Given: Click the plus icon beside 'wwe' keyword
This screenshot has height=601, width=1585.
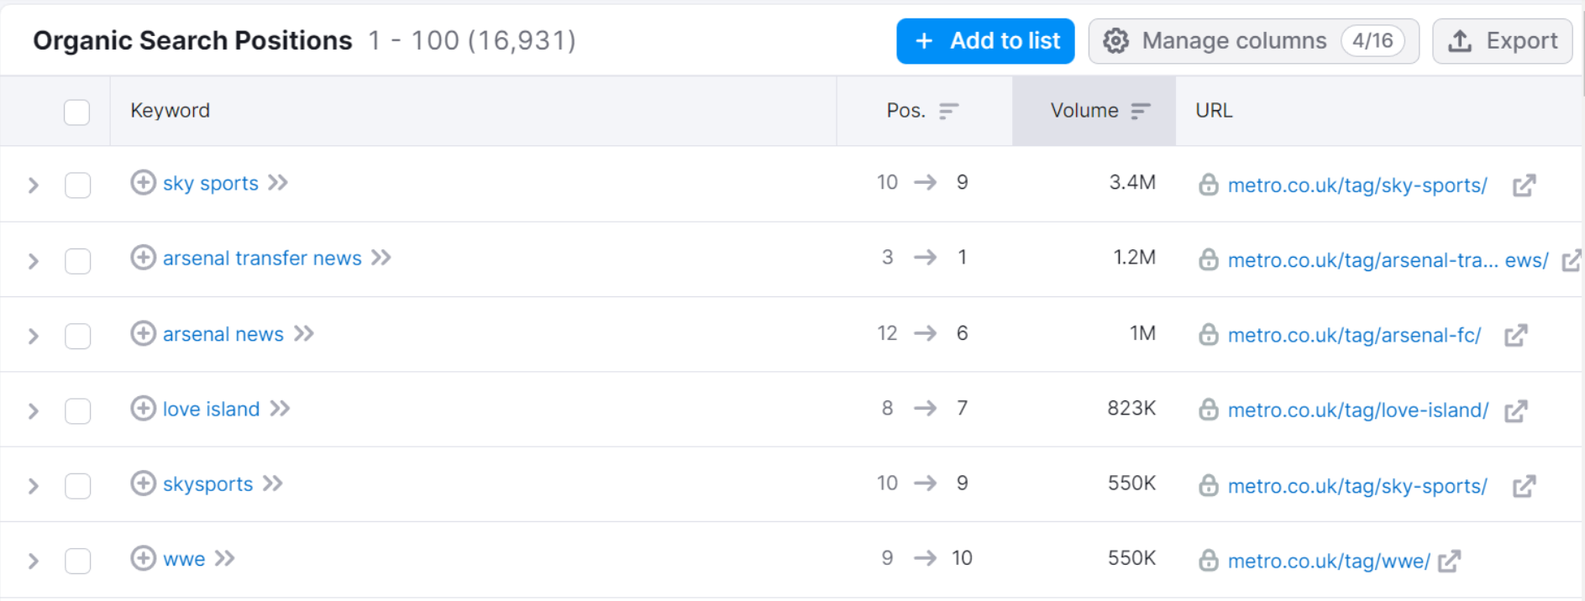Looking at the screenshot, I should [143, 558].
